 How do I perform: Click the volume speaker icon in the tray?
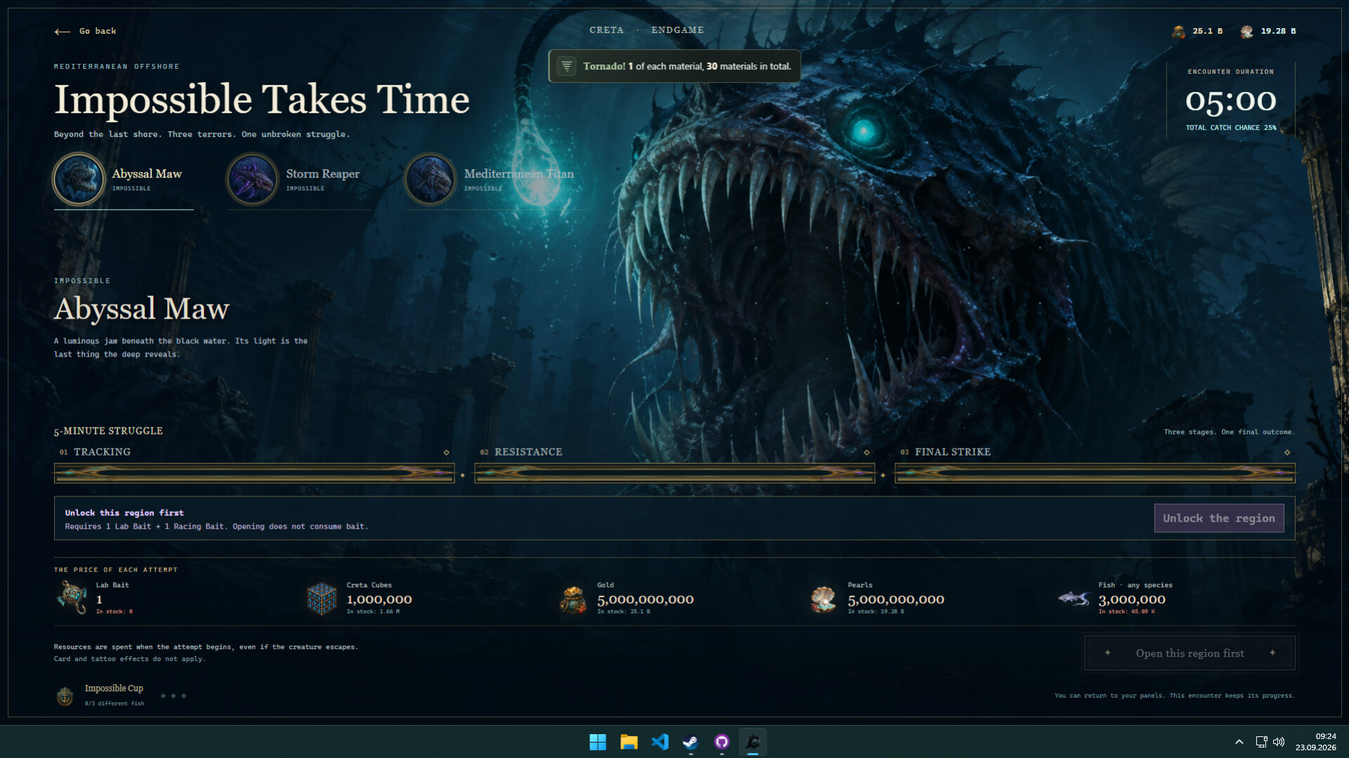point(1279,742)
